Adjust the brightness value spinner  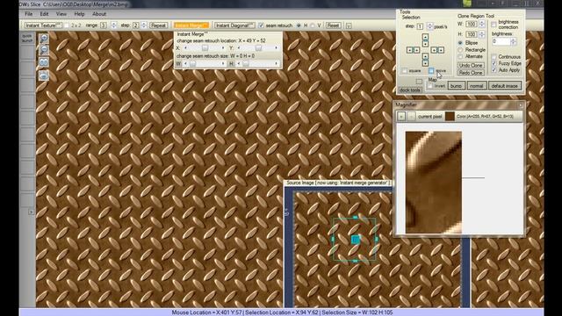[513, 41]
